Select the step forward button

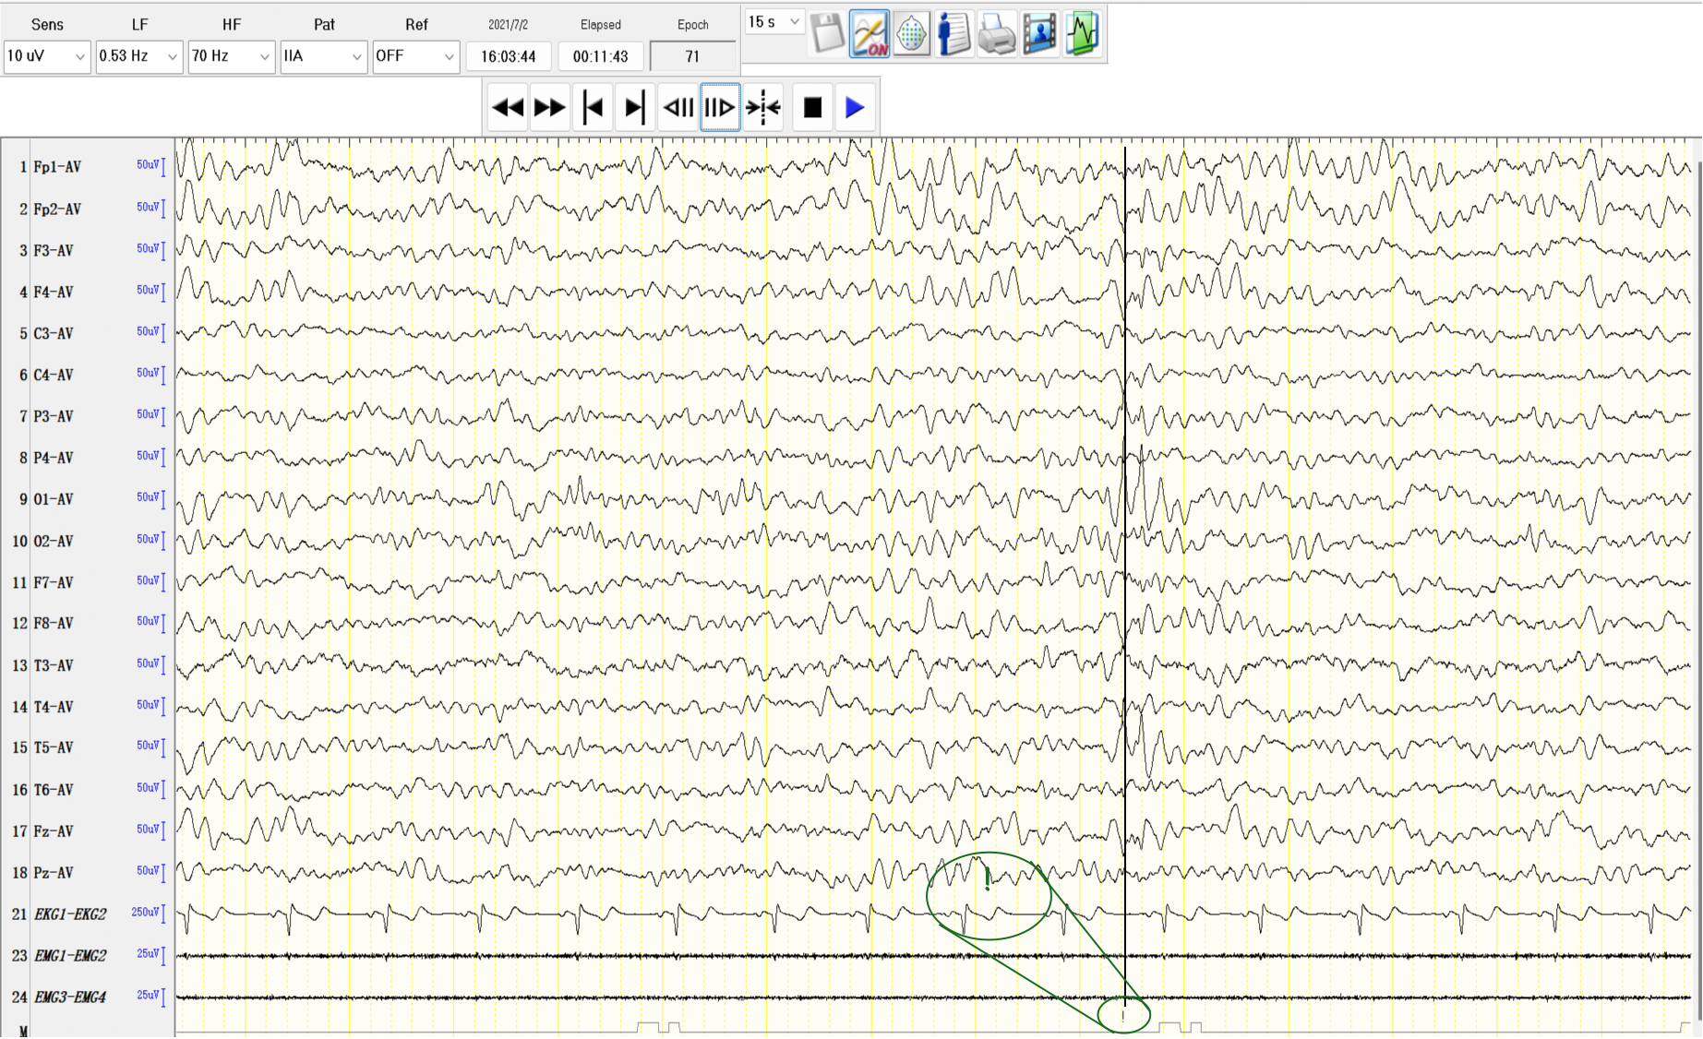tap(721, 106)
